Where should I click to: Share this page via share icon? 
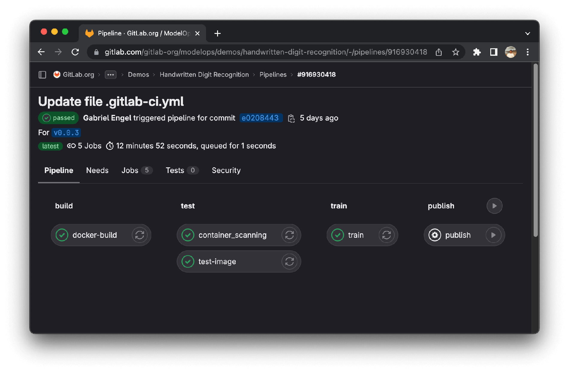(439, 52)
